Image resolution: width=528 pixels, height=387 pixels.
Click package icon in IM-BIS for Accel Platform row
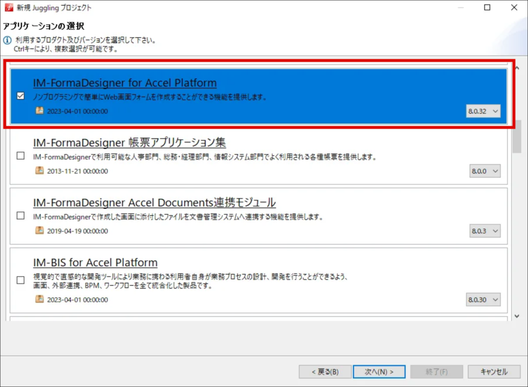click(x=39, y=299)
